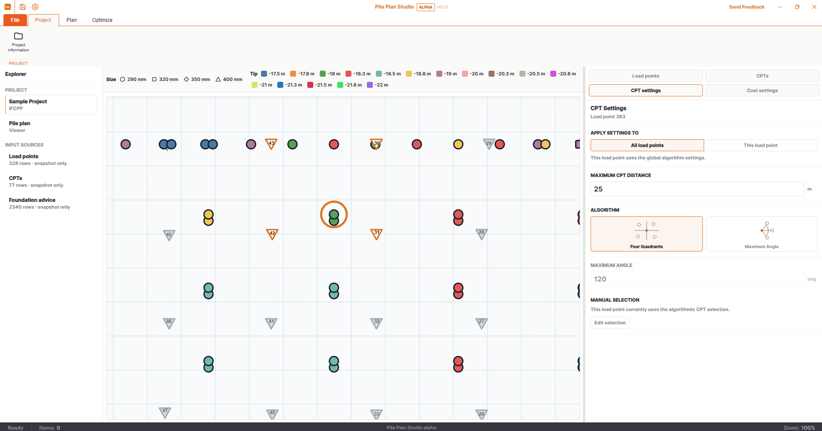The image size is (822, 431).
Task: Select CPT marker 45 triangle
Action: [169, 235]
